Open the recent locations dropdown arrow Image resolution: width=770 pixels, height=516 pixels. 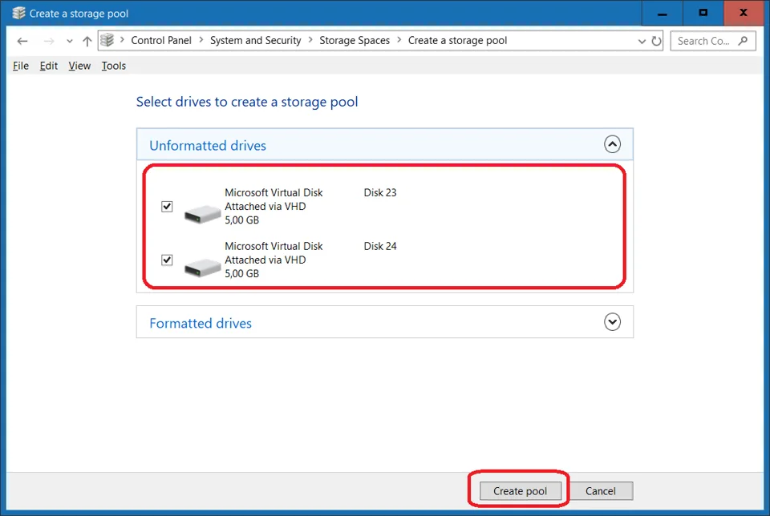[69, 41]
